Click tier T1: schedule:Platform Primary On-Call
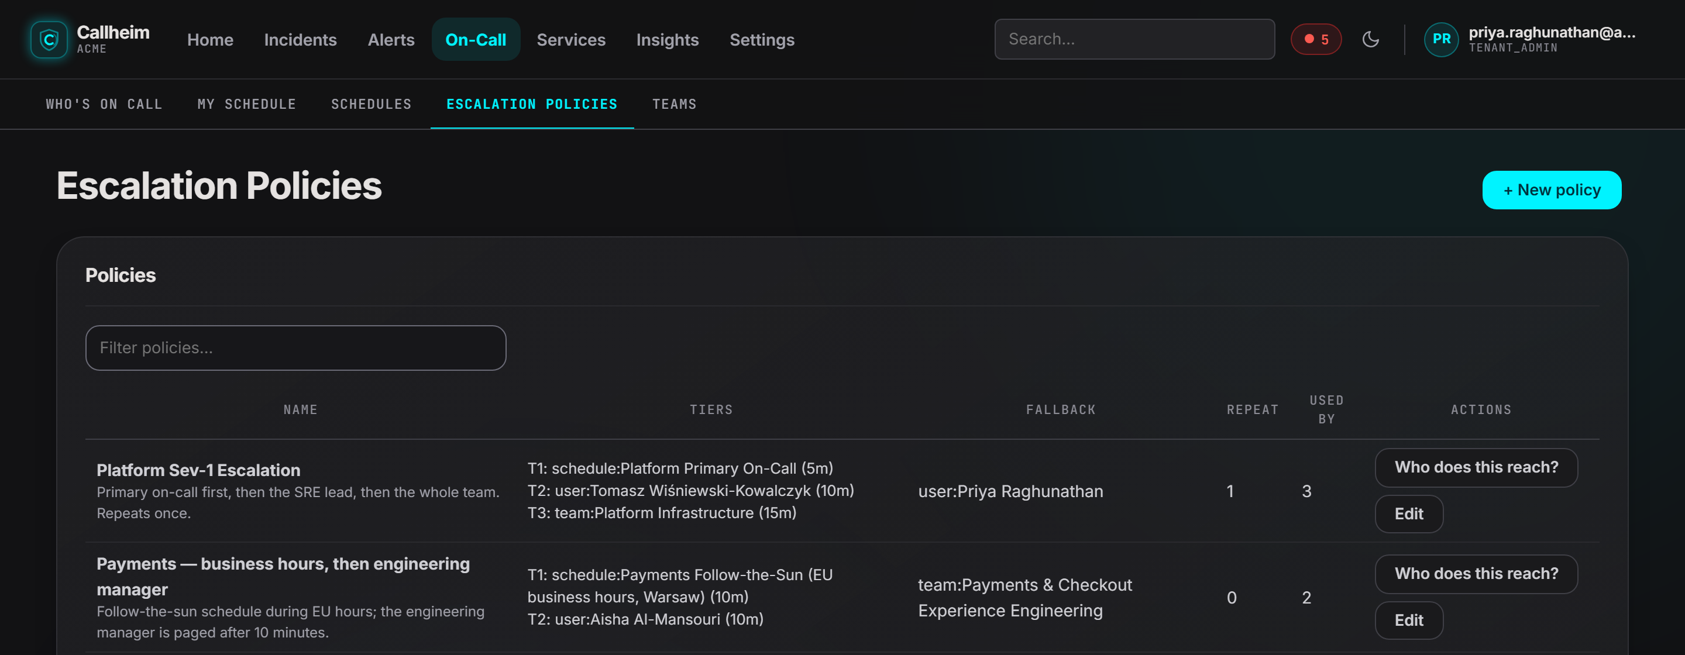Viewport: 1685px width, 655px height. pos(680,468)
